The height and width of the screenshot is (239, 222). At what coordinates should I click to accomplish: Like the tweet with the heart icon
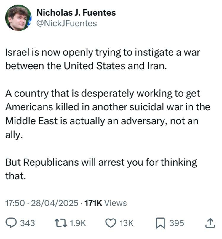(111, 223)
